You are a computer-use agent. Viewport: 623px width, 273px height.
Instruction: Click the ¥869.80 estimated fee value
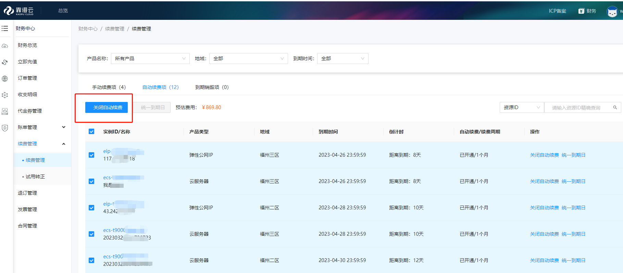[211, 107]
